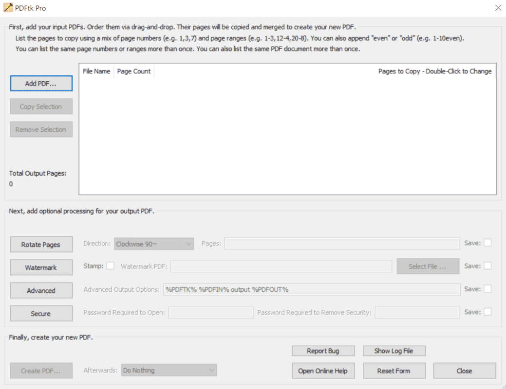This screenshot has height=389, width=506.
Task: Select the Page Count column header
Action: (133, 71)
